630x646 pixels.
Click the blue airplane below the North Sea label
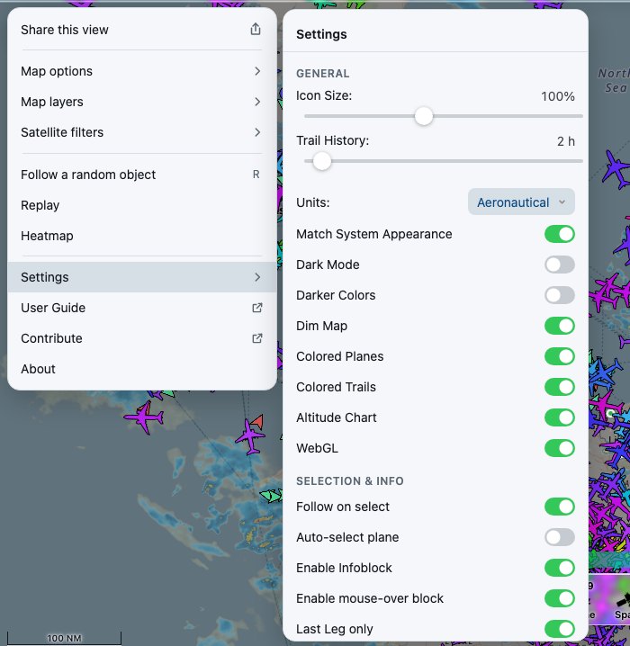[x=616, y=169]
